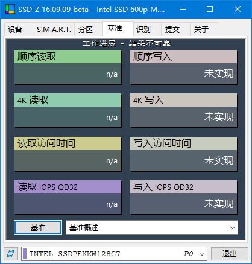Click n/a value under 读取 IOPS QD32
The height and width of the screenshot is (264, 252).
point(112,204)
